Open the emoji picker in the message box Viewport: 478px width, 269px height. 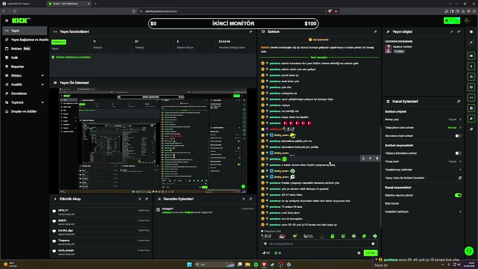(373, 244)
